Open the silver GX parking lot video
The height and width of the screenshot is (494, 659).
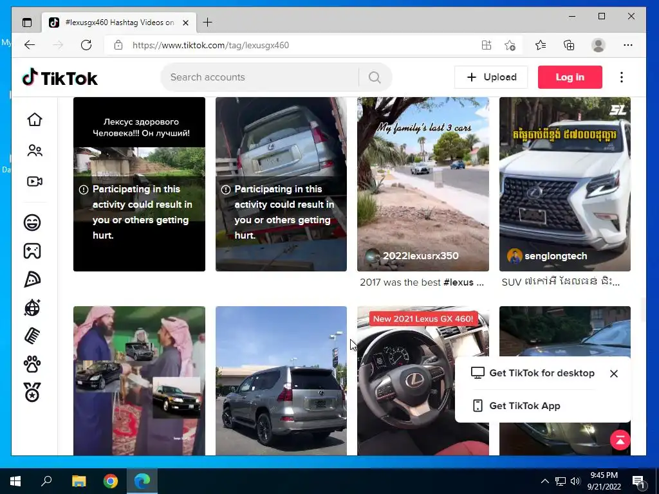281,381
